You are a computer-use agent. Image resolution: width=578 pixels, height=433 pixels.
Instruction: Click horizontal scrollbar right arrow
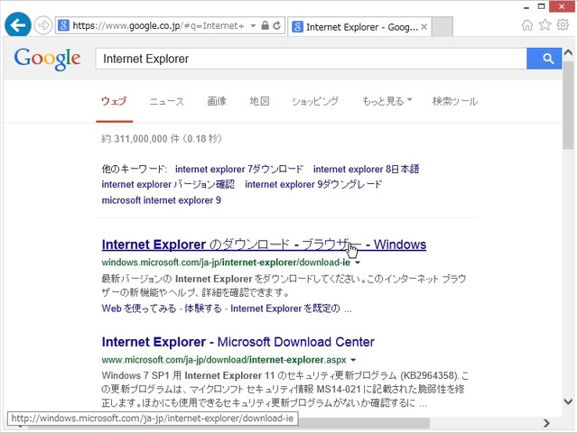546,423
